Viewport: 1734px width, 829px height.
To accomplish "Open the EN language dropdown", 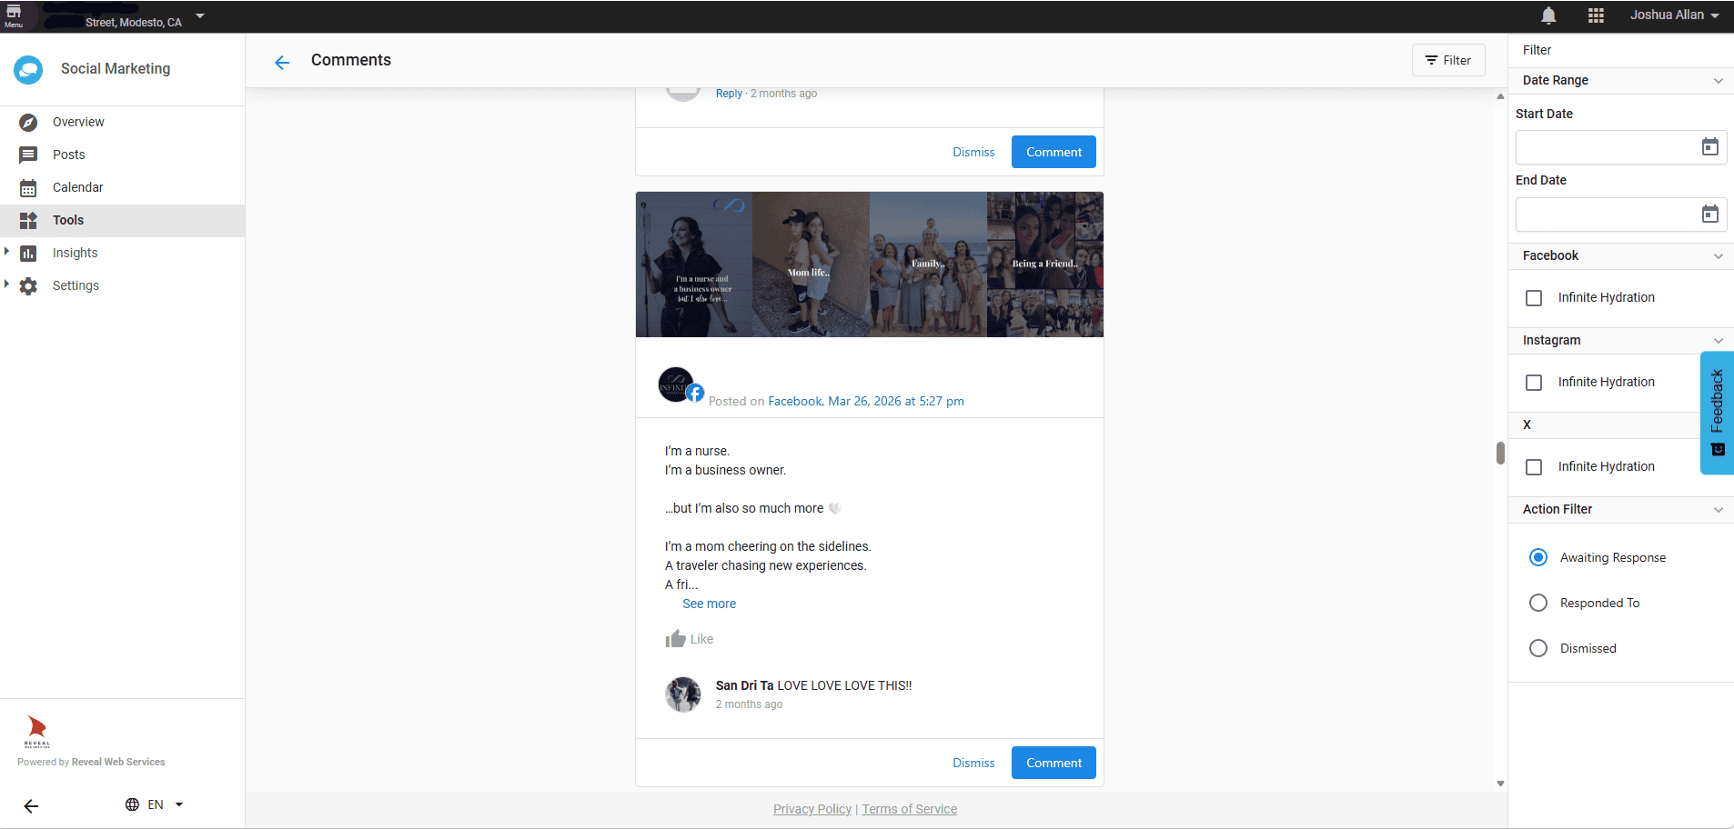I will [x=155, y=804].
